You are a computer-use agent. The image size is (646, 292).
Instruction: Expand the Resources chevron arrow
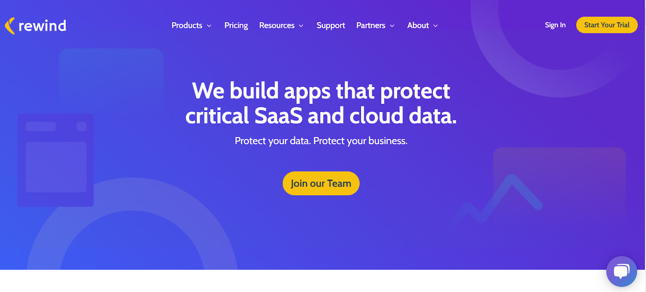click(x=301, y=26)
